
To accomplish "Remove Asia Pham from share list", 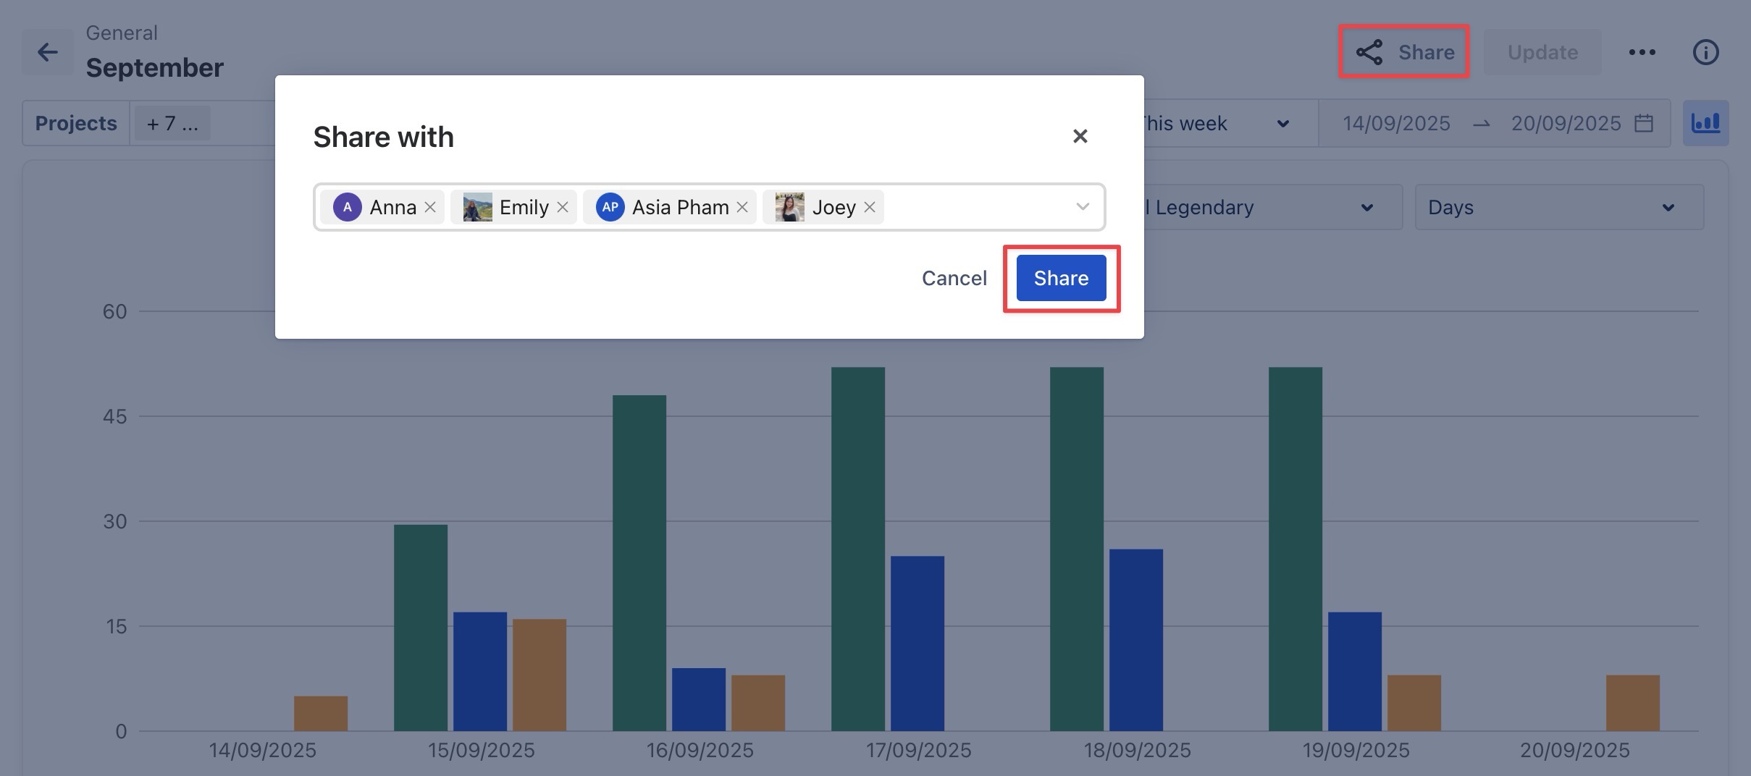I will click(742, 208).
